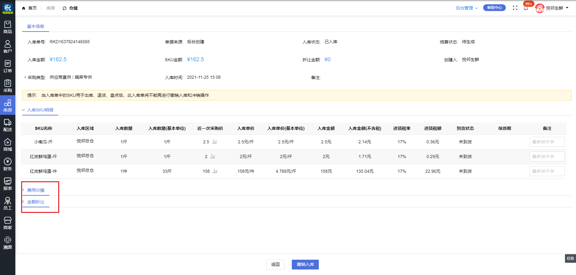Image resolution: width=576 pixels, height=275 pixels.
Task: Click remark field for 红皮鲜鸡蛋-件 row
Action: click(547, 171)
